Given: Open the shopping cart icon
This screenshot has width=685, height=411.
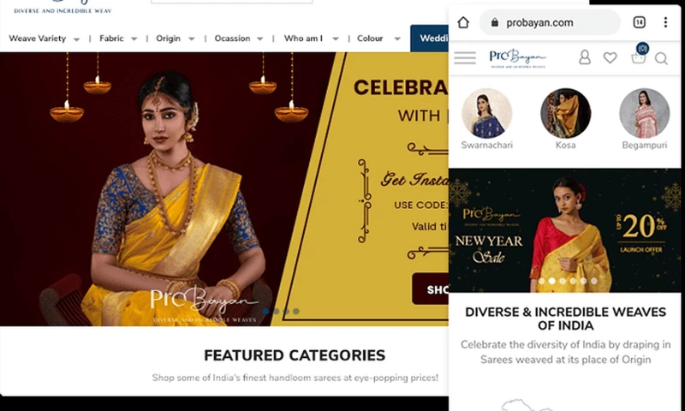Looking at the screenshot, I should [639, 55].
